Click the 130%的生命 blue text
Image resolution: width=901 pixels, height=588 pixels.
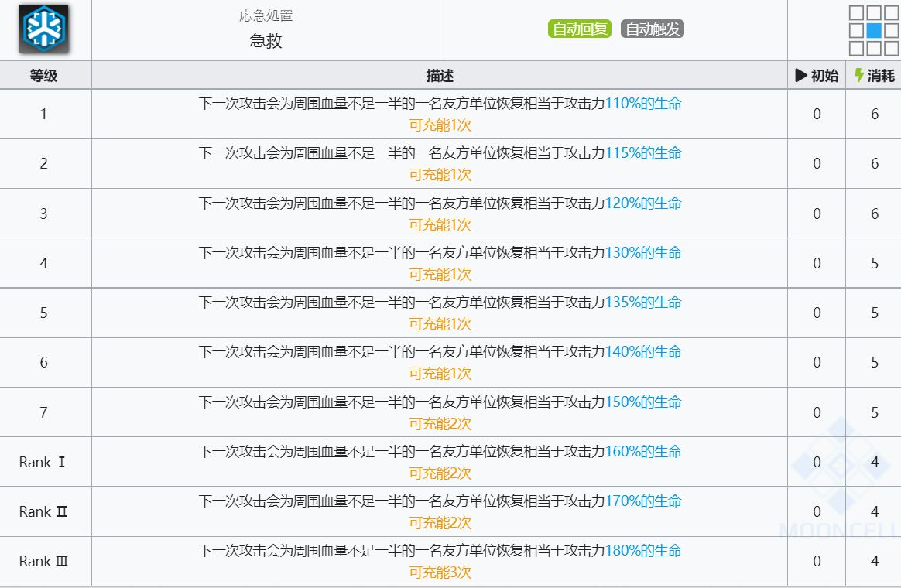pos(643,252)
